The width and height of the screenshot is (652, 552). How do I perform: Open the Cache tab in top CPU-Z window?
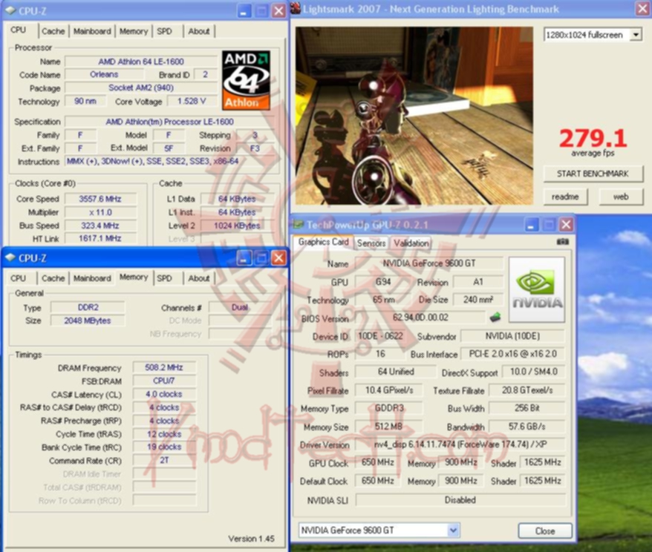[x=53, y=31]
